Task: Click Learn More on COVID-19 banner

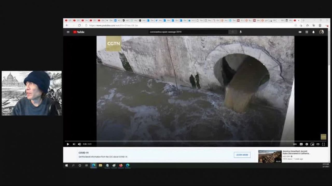Action: [242, 155]
